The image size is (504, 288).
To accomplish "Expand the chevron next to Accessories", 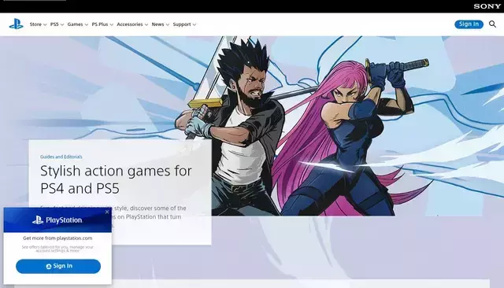I will (x=146, y=24).
